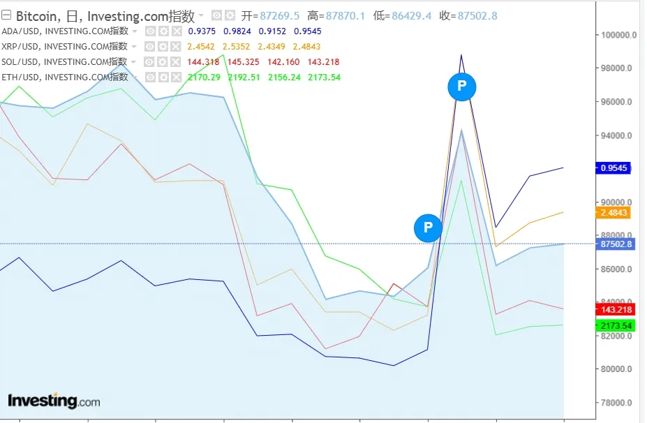647x423 pixels.
Task: Remove the XRP/USD comparison series
Action: [177, 47]
